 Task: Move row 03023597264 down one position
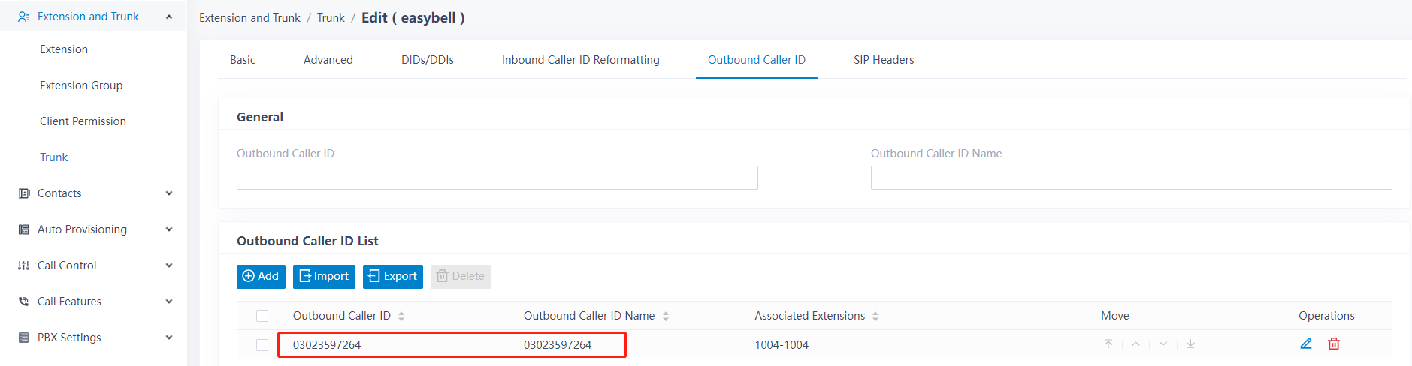pyautogui.click(x=1163, y=343)
